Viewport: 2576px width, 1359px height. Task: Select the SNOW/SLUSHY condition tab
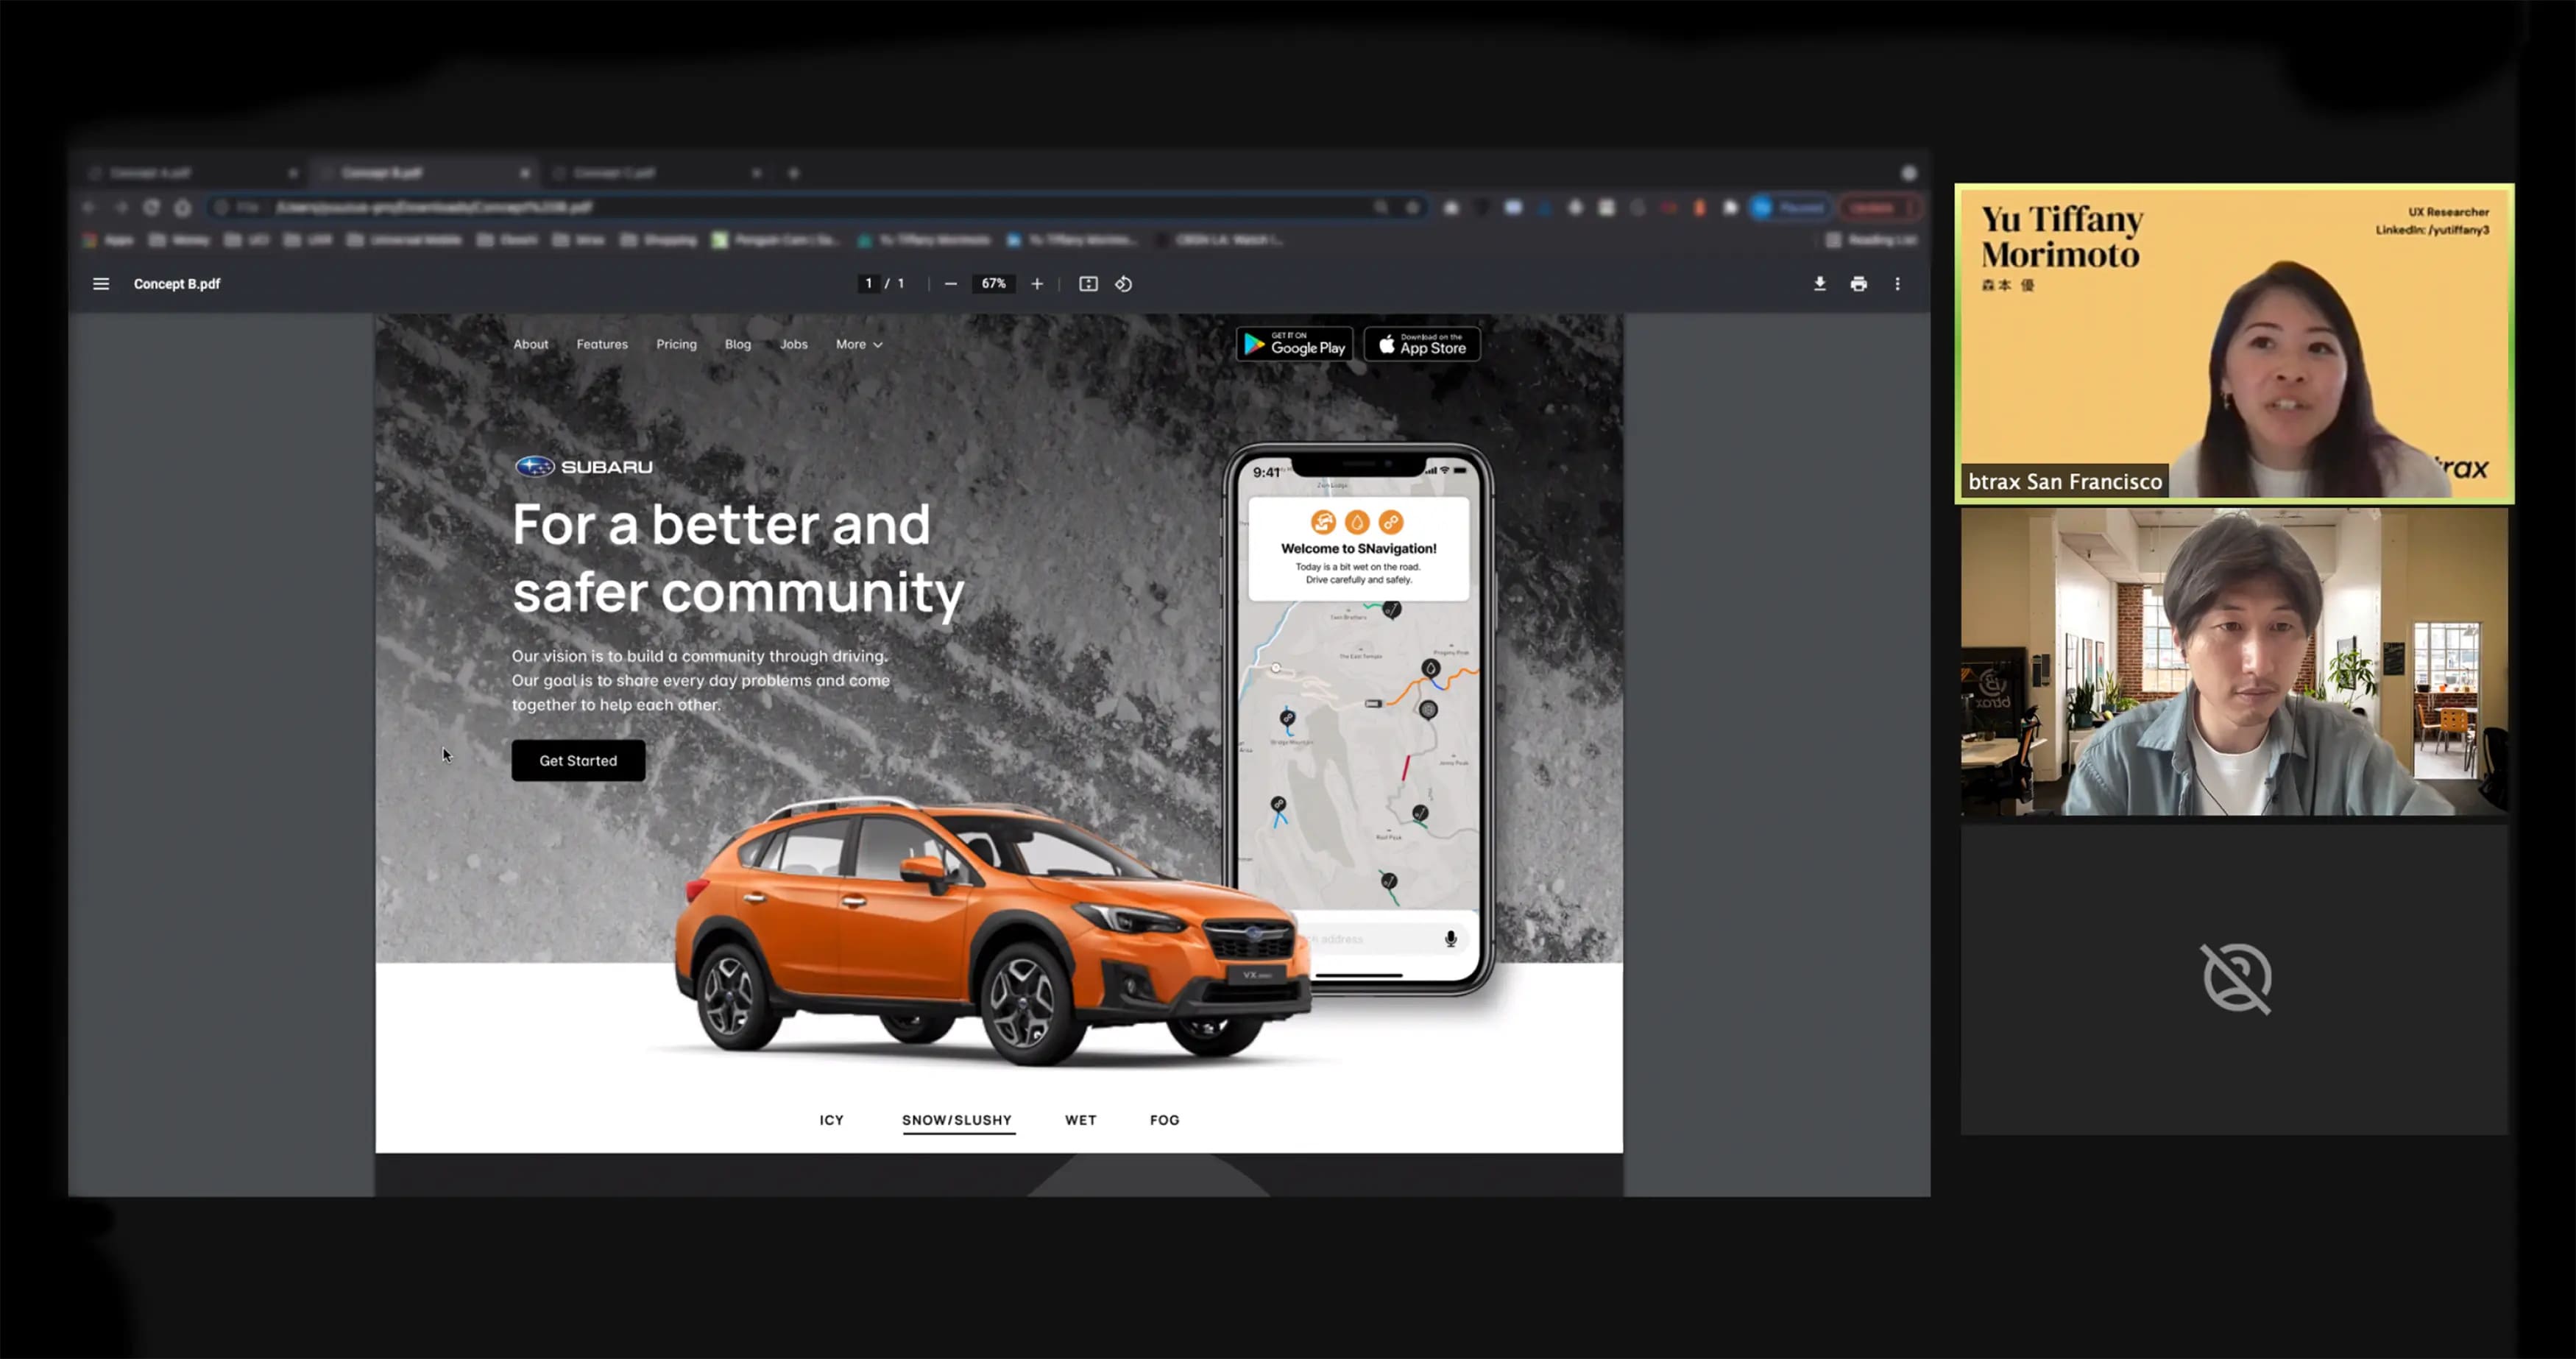click(957, 1120)
